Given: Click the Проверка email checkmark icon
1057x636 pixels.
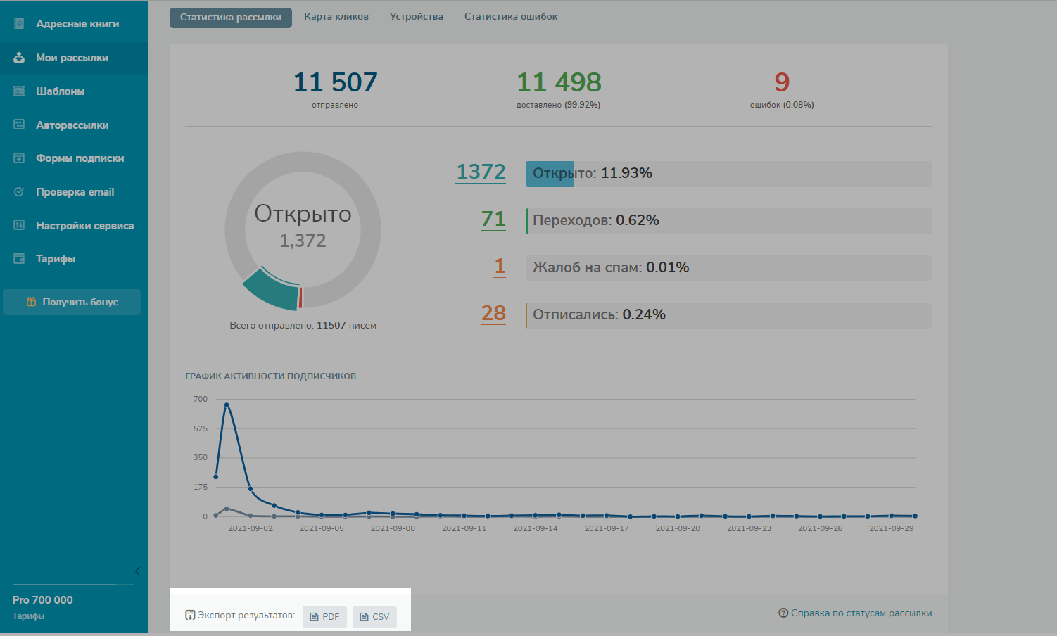Looking at the screenshot, I should [19, 192].
